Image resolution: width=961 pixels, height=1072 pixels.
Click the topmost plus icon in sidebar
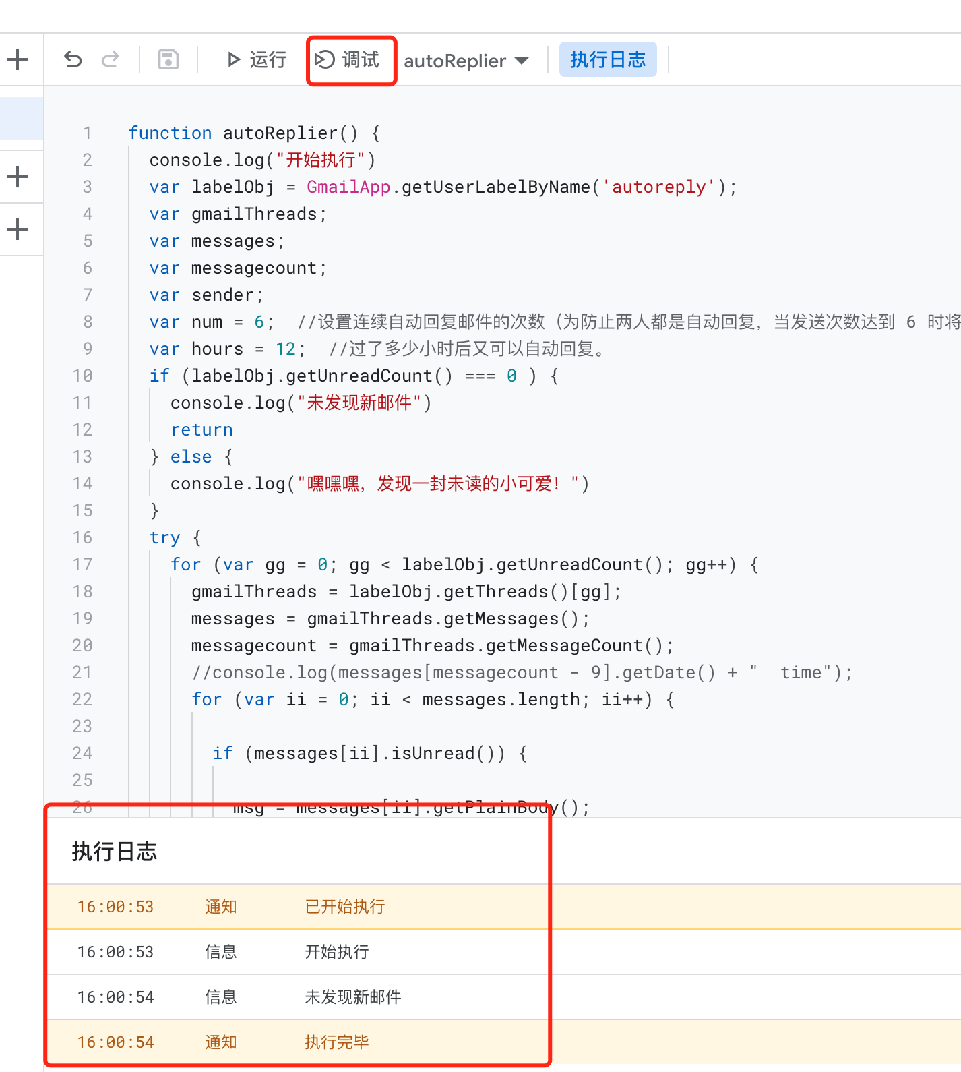[x=18, y=59]
